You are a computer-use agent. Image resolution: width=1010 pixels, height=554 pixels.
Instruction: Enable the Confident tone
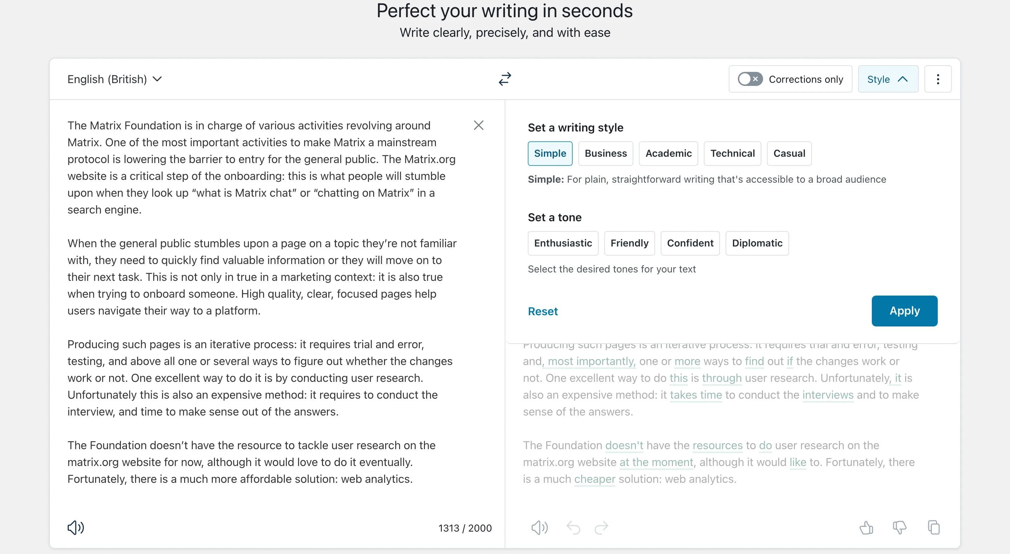(x=690, y=243)
